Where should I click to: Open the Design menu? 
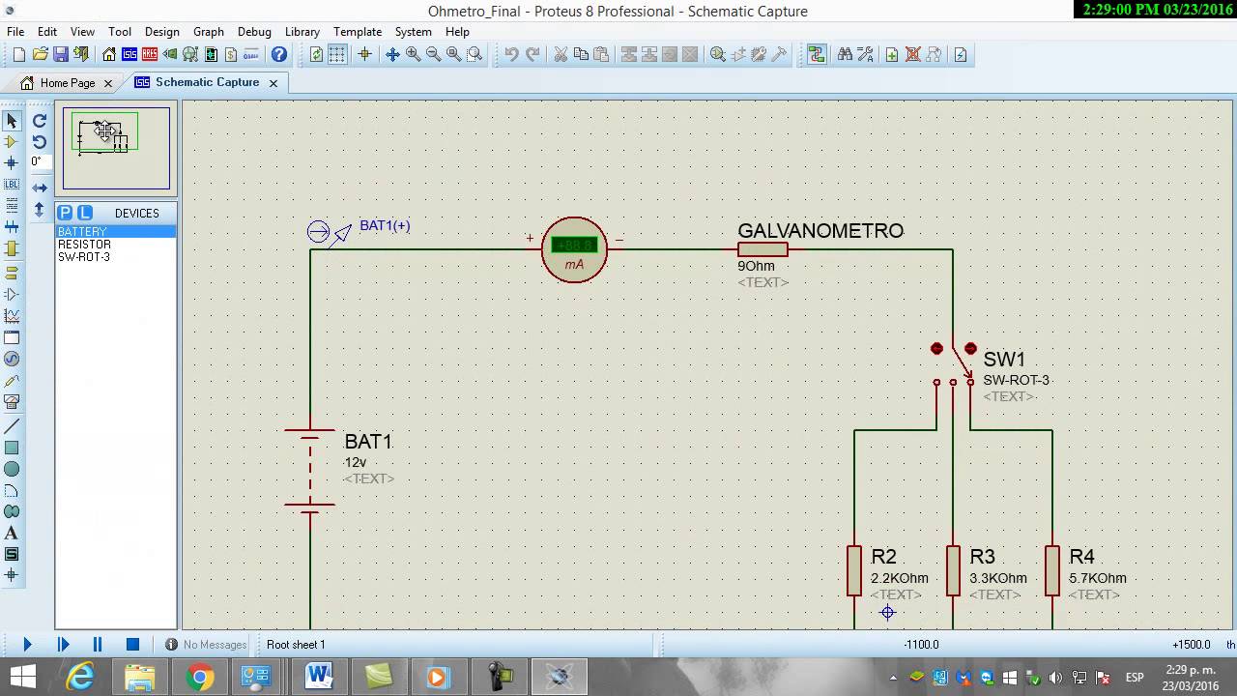coord(162,31)
